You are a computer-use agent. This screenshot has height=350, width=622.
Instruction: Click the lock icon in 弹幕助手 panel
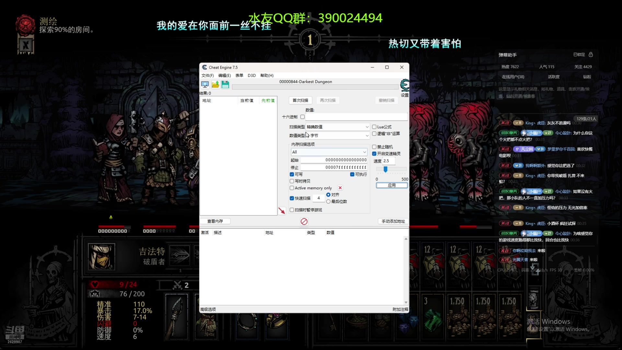coord(591,54)
